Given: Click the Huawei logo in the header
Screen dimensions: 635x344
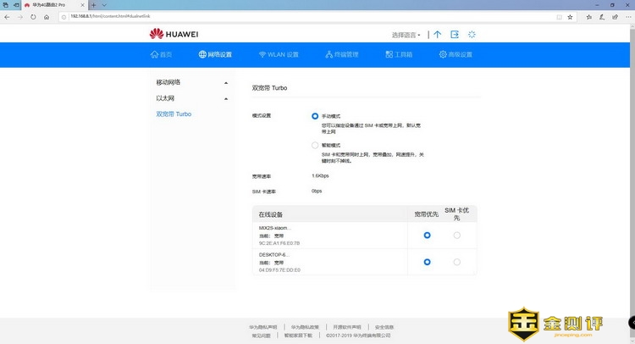Looking at the screenshot, I should coord(174,34).
